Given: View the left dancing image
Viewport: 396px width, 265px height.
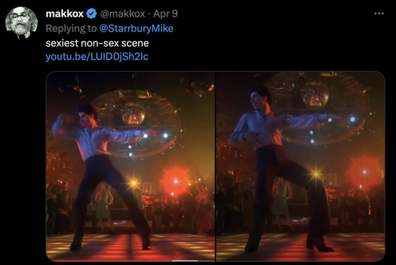Looking at the screenshot, I should click(x=130, y=166).
